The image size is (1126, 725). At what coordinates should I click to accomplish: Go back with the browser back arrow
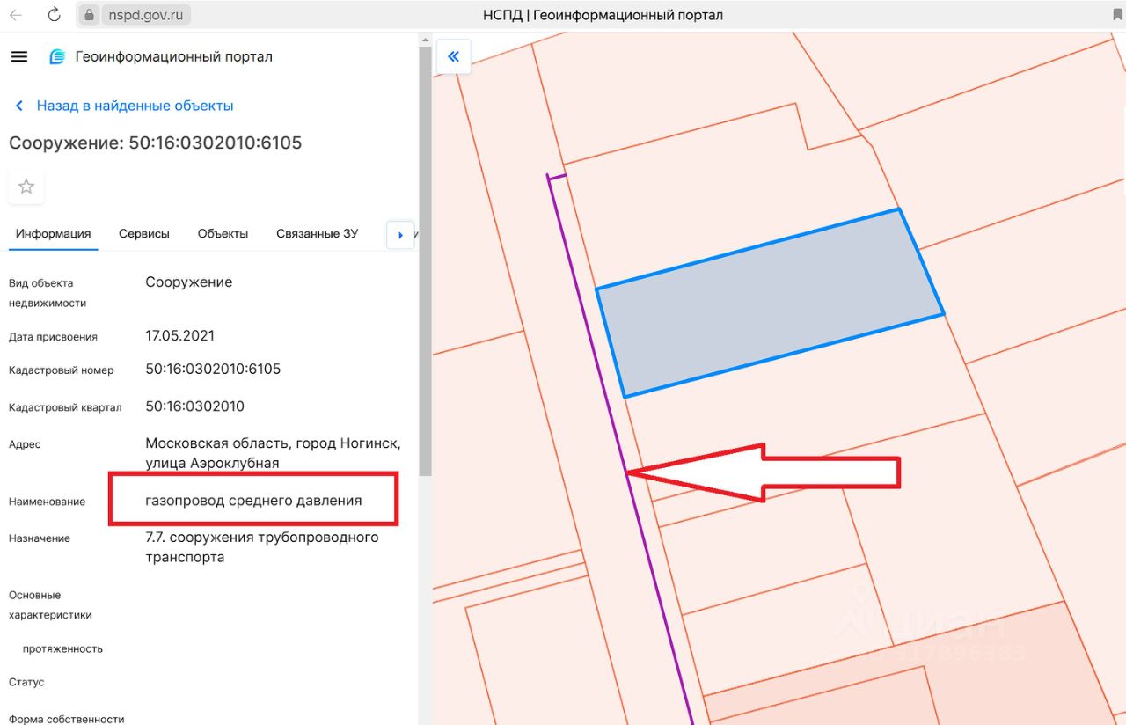pyautogui.click(x=16, y=15)
